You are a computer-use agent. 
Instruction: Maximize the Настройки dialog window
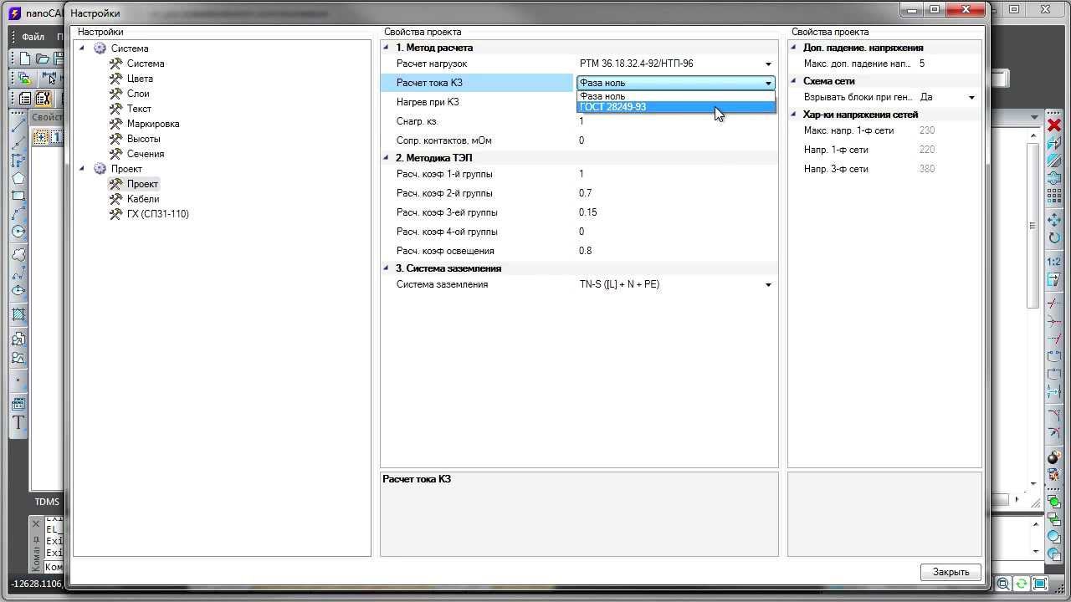pos(935,10)
